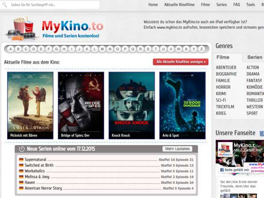Open the ABENTEUER genre
Screen dimensions: 264x198
tap(226, 67)
